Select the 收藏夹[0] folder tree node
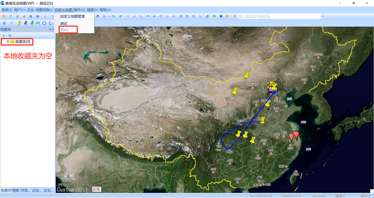The height and width of the screenshot is (198, 374). (x=23, y=42)
